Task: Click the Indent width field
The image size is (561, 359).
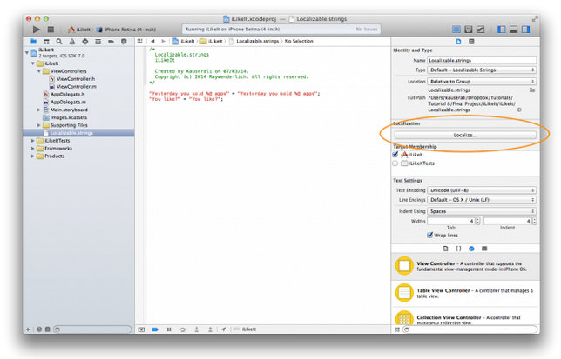Action: tap(507, 221)
